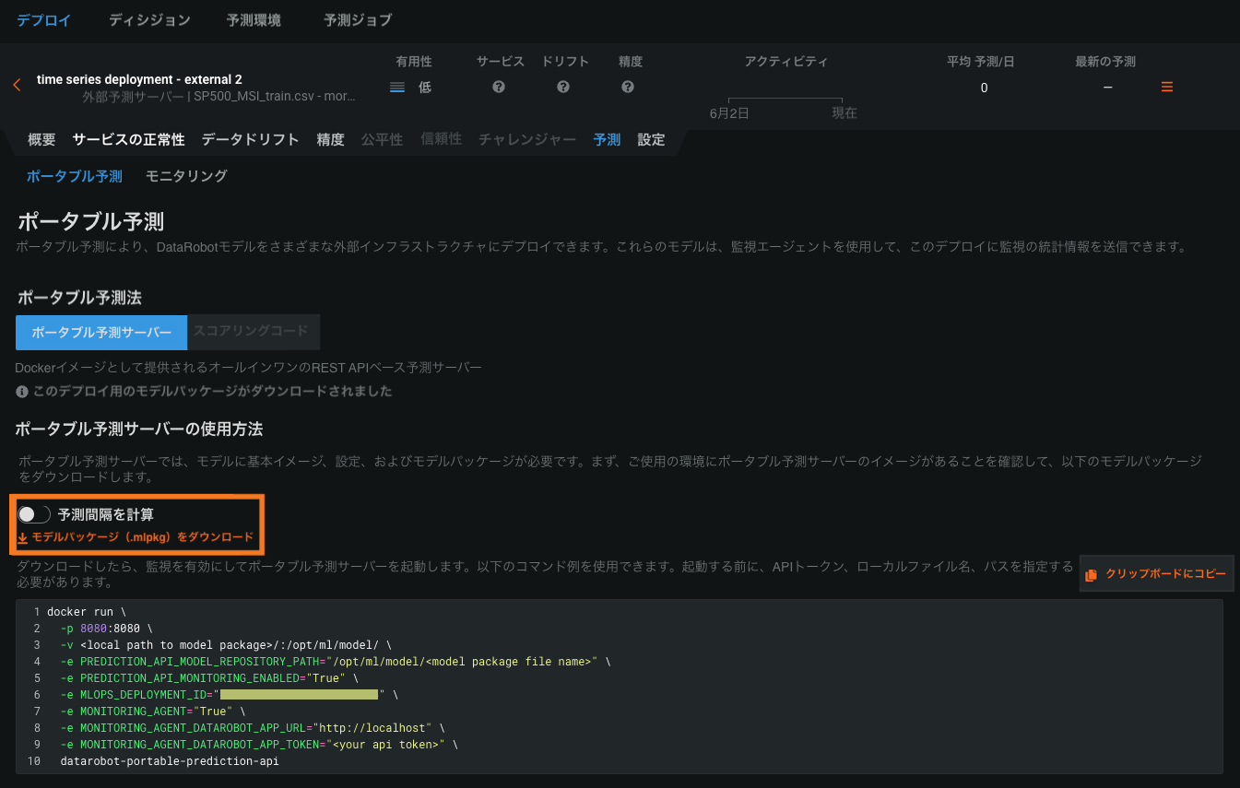Screen dimensions: 1240x788
Task: Open the ディシジョン top navigation item
Action: (149, 19)
